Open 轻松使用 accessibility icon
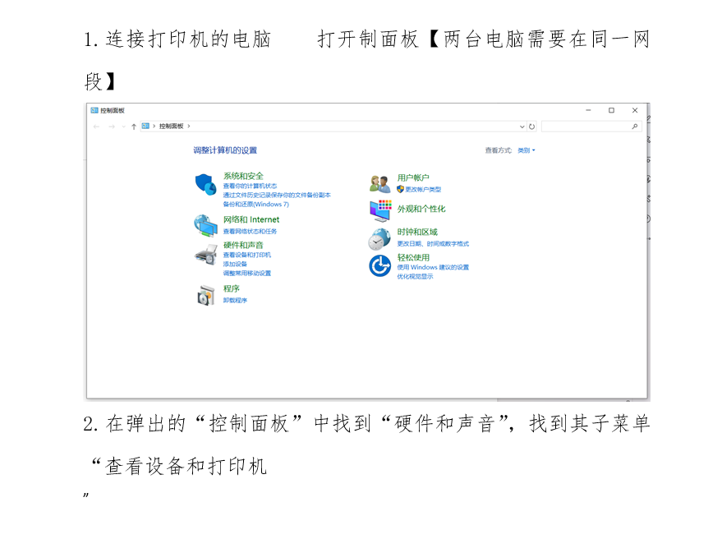Image resolution: width=722 pixels, height=539 pixels. point(379,265)
